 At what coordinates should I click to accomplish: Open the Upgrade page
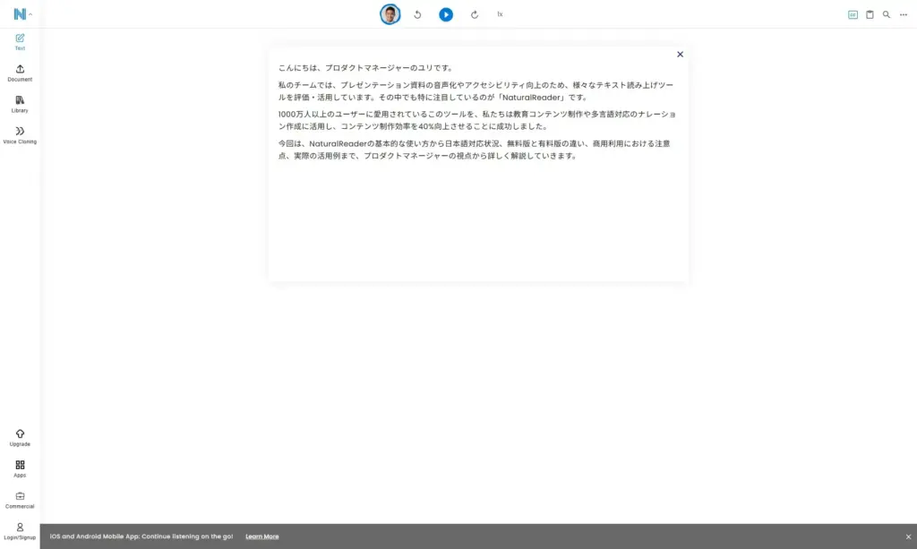tap(20, 438)
